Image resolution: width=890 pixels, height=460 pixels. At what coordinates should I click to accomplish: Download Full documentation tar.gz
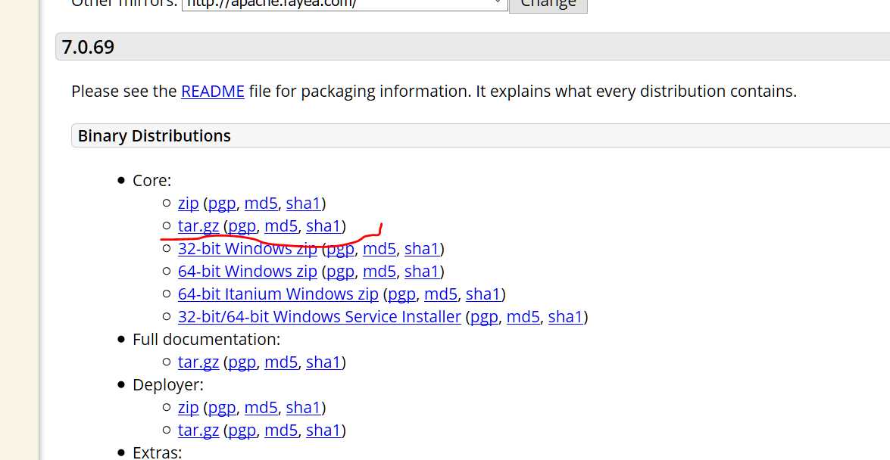(x=198, y=362)
